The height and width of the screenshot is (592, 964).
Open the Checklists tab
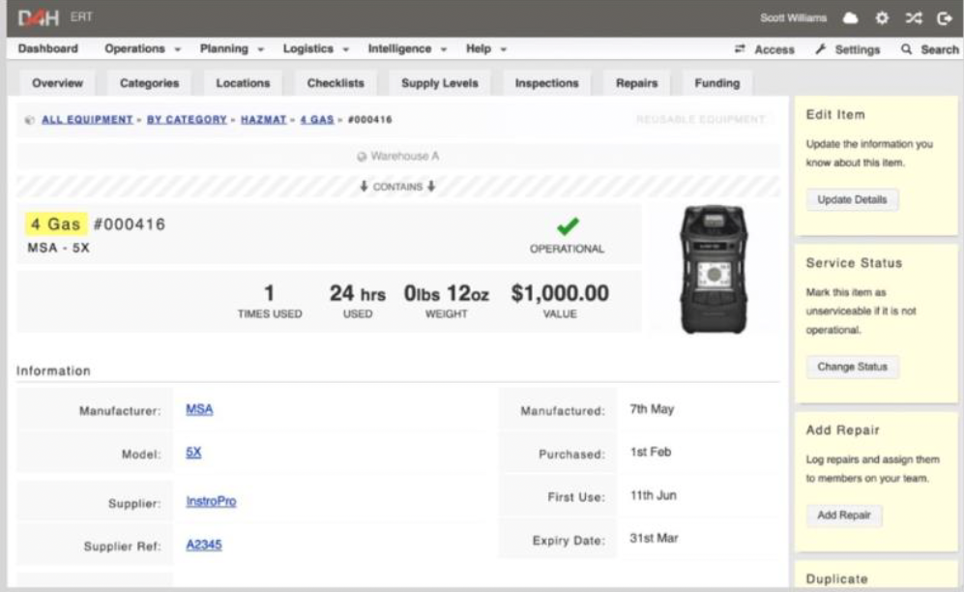(x=336, y=83)
